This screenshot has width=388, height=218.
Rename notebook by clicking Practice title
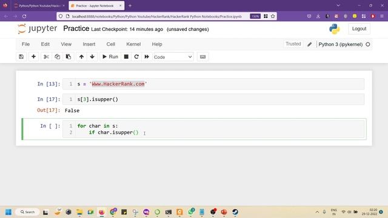point(76,28)
